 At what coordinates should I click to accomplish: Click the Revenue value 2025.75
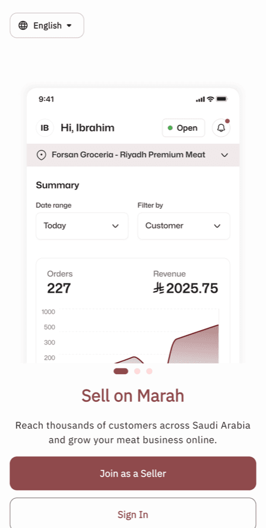(192, 289)
